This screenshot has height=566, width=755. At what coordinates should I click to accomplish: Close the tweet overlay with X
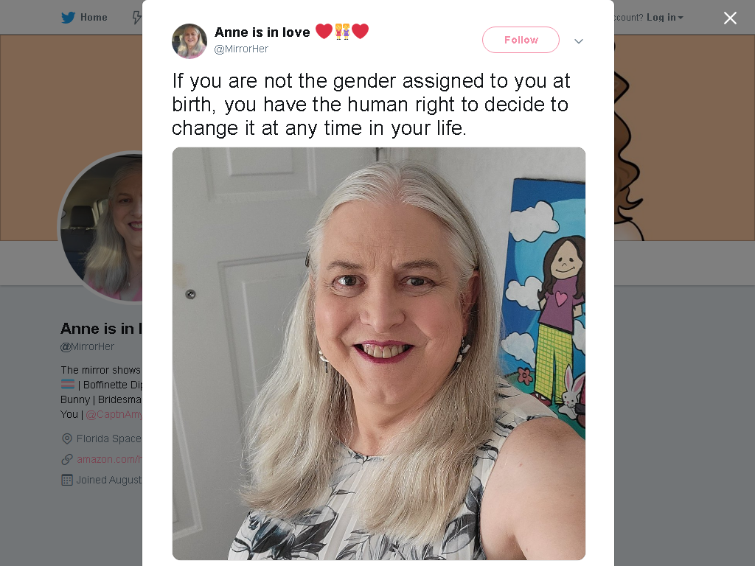tap(730, 18)
